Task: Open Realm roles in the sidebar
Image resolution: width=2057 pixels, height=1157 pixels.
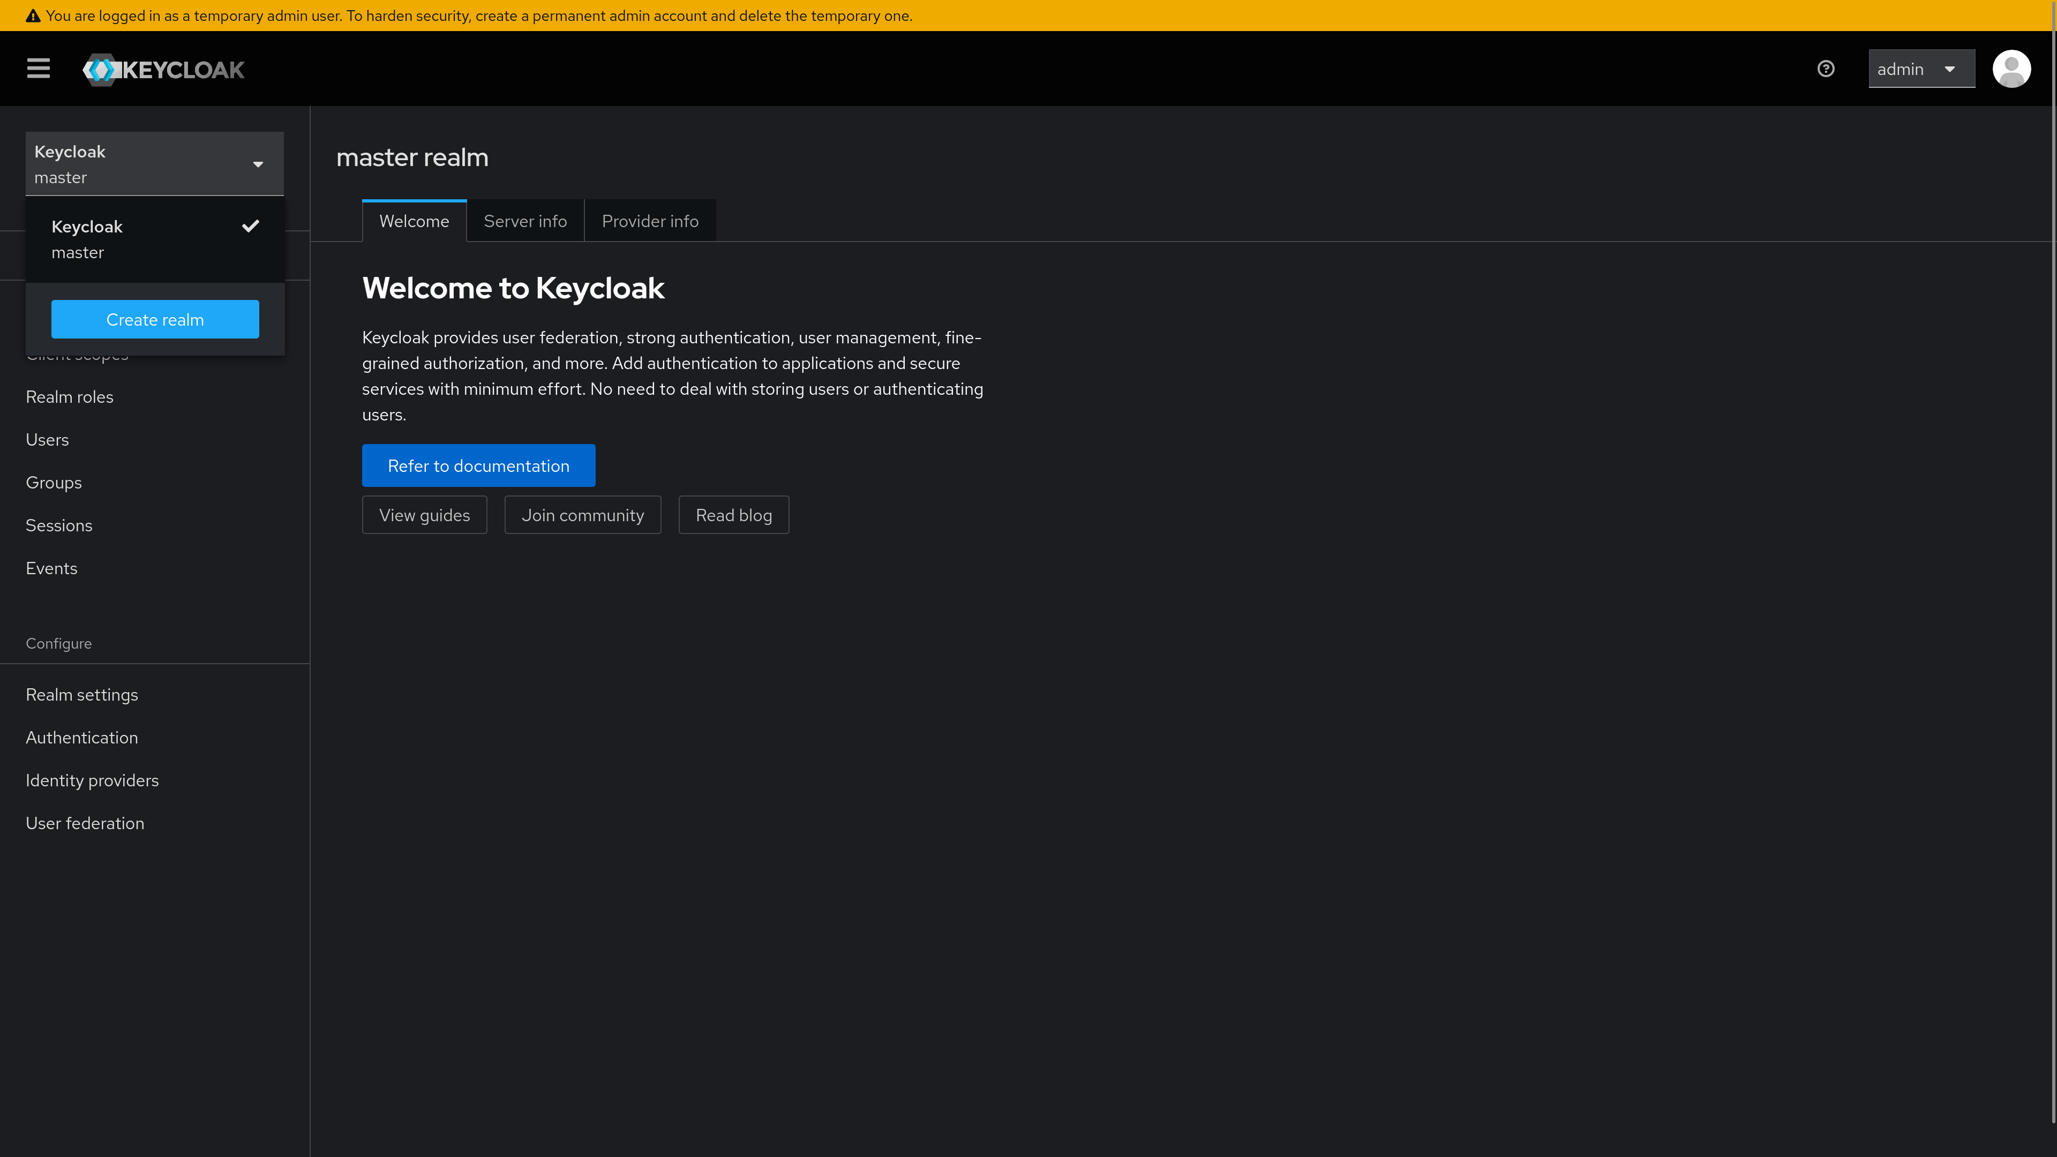Action: (x=155, y=397)
